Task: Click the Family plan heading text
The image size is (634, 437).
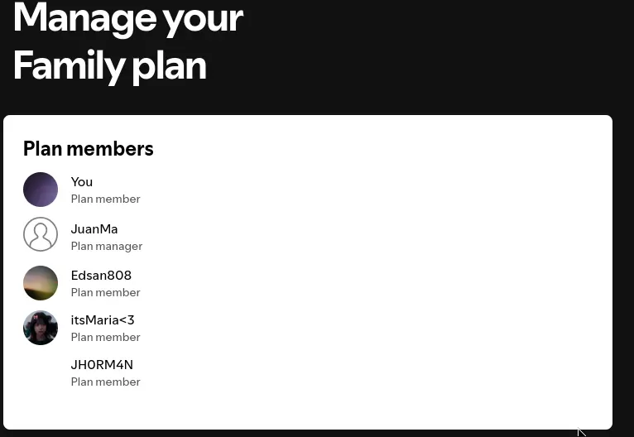Action: click(110, 65)
